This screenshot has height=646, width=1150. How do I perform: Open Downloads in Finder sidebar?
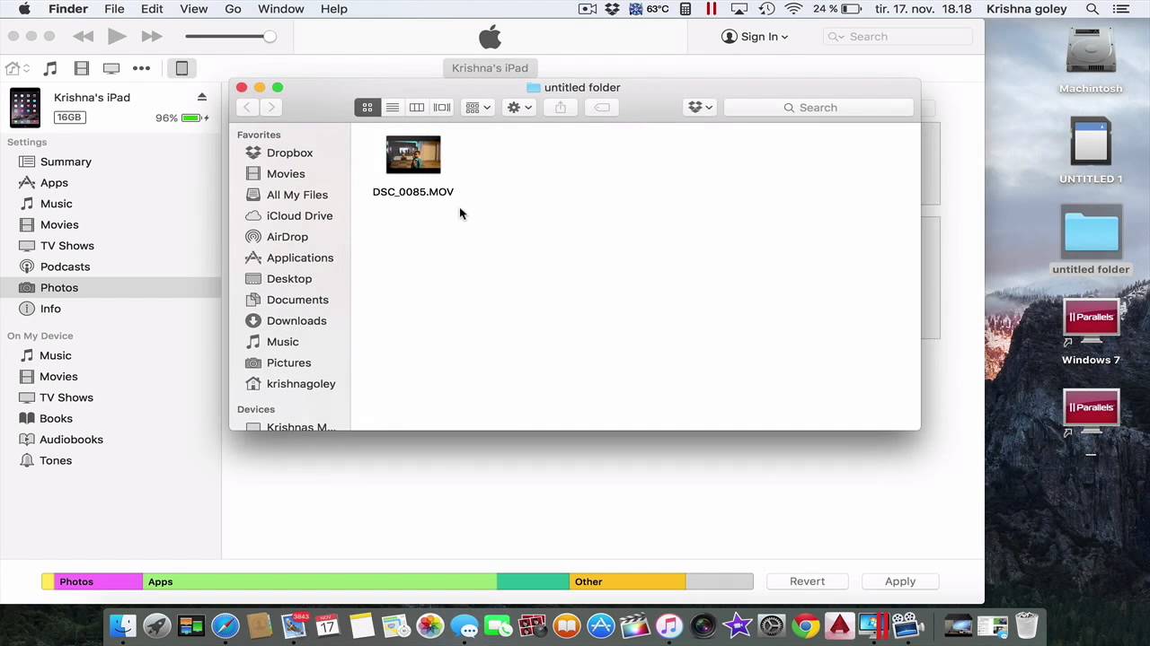296,321
